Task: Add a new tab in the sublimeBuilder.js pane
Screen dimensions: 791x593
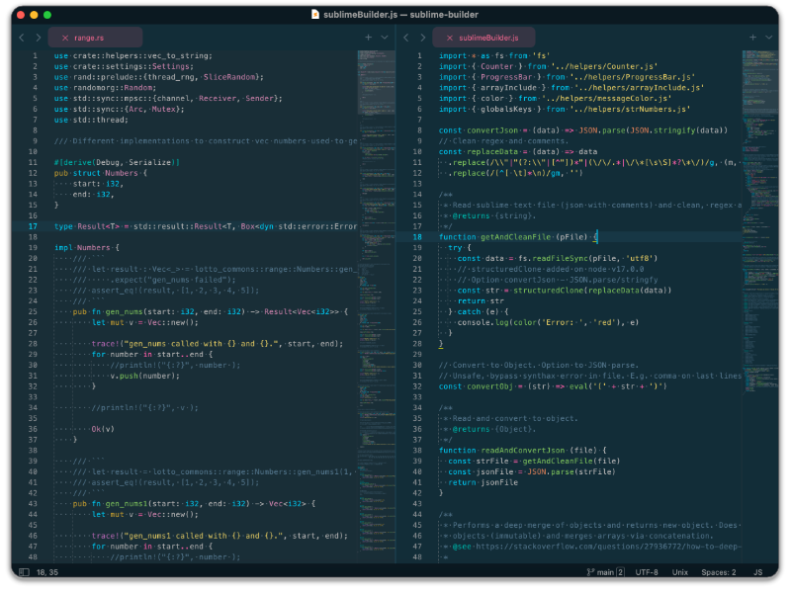Action: click(752, 38)
